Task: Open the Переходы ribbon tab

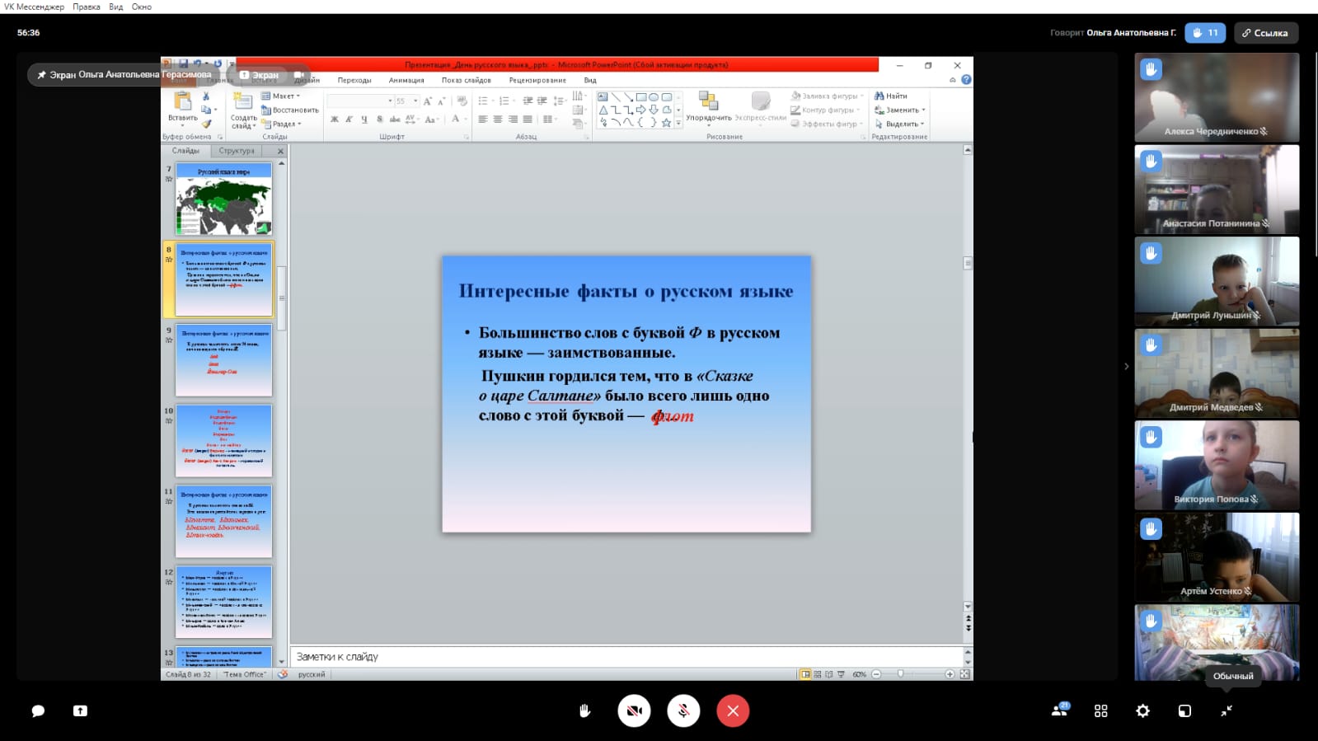Action: pos(354,80)
